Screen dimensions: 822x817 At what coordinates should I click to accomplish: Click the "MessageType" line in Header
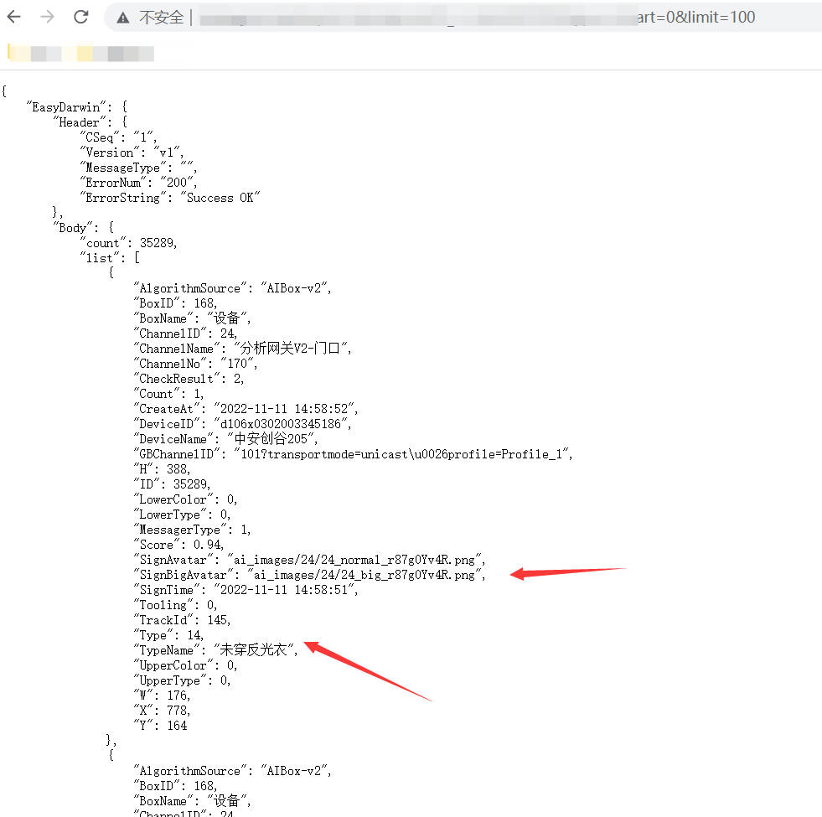click(138, 168)
